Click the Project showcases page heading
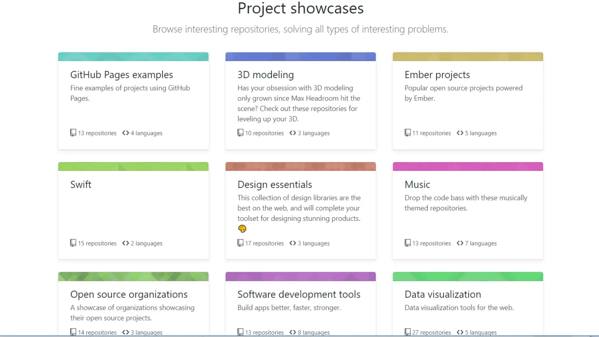599x337 pixels. click(301, 8)
